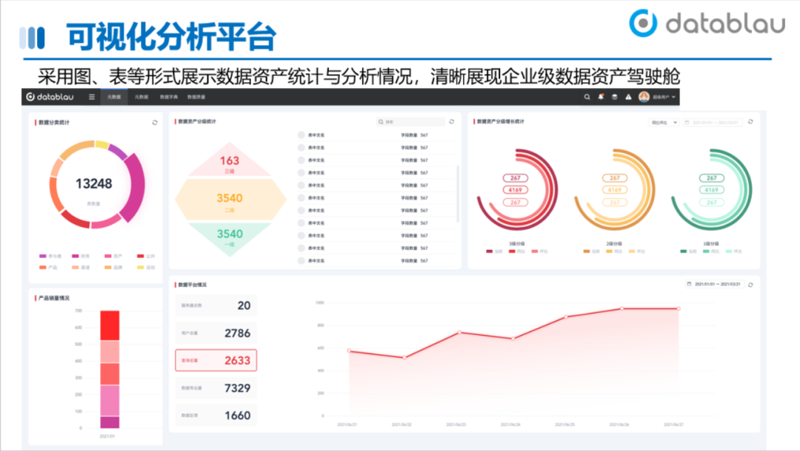This screenshot has height=451, width=800.
Task: Toggle dark orange legend swatch under 2级分级
Action: (587, 251)
